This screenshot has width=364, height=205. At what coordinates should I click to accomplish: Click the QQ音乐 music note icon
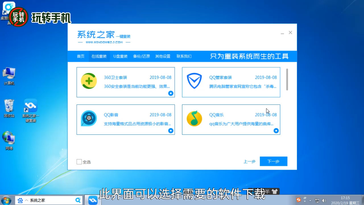pyautogui.click(x=194, y=118)
